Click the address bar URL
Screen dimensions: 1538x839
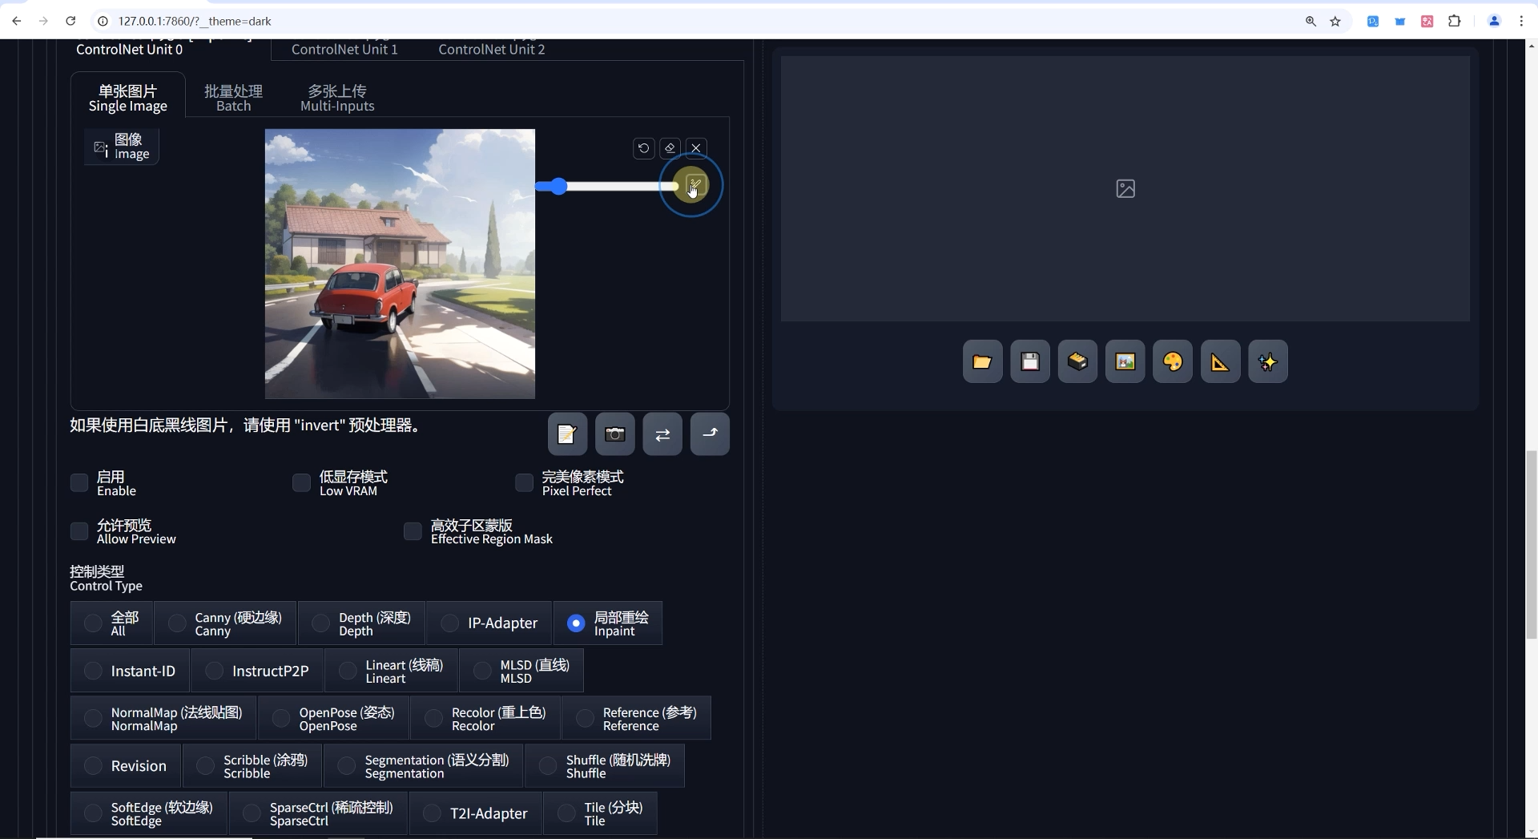tap(195, 22)
